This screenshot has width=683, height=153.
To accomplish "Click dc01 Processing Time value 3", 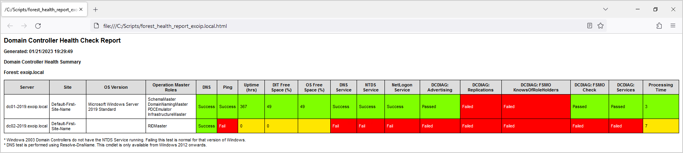I will pyautogui.click(x=661, y=107).
